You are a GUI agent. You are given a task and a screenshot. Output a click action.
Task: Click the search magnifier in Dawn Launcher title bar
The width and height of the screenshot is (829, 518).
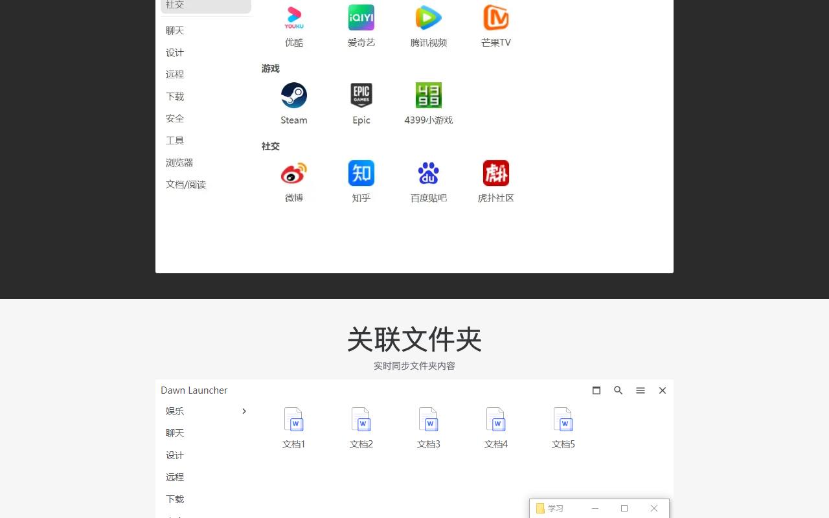pyautogui.click(x=619, y=390)
